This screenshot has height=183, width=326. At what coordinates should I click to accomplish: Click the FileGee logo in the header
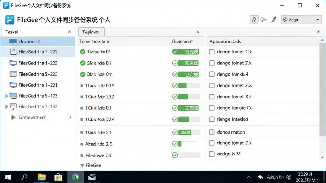coord(10,20)
